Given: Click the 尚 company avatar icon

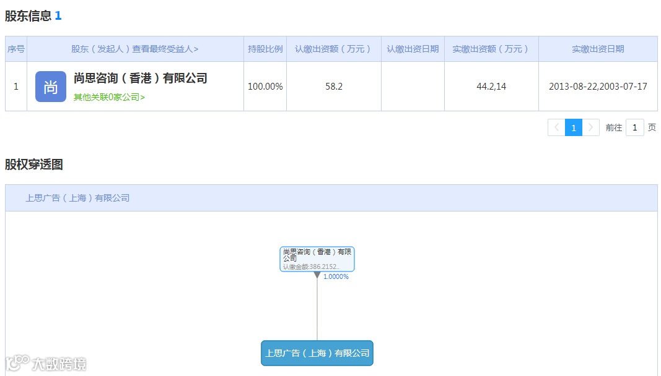Looking at the screenshot, I should 51,87.
